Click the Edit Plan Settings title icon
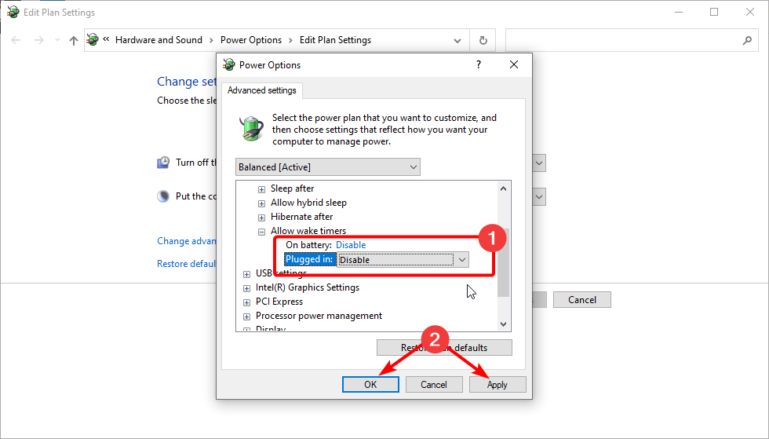The width and height of the screenshot is (769, 439). click(13, 13)
